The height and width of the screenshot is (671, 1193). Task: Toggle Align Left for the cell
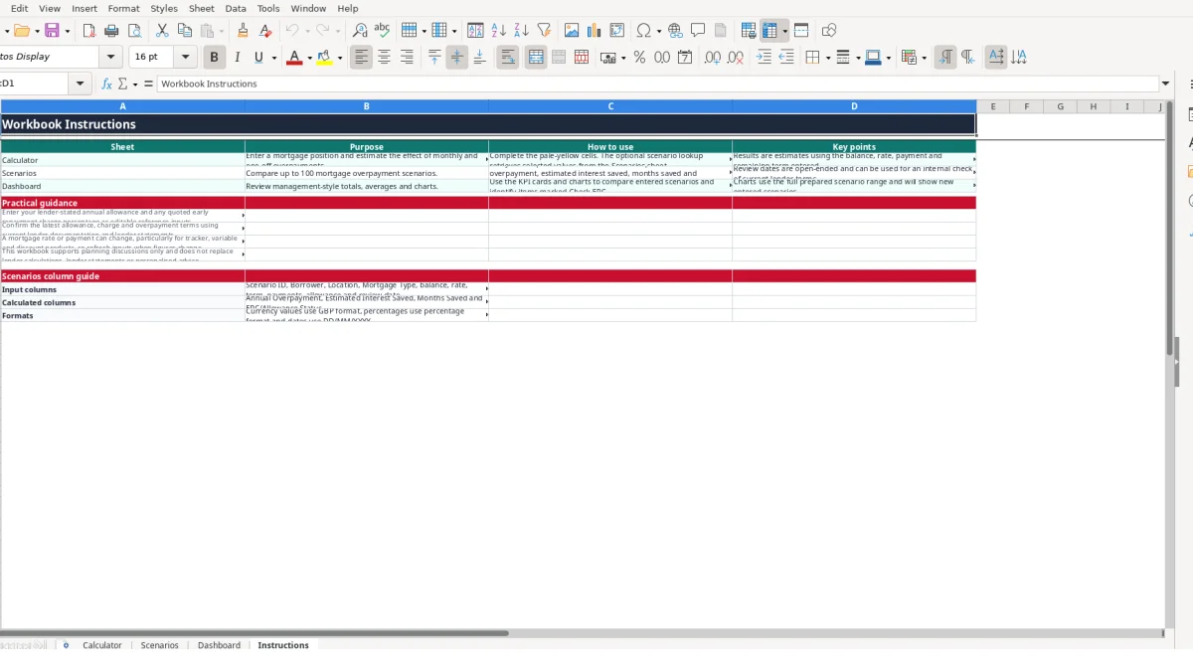(361, 58)
